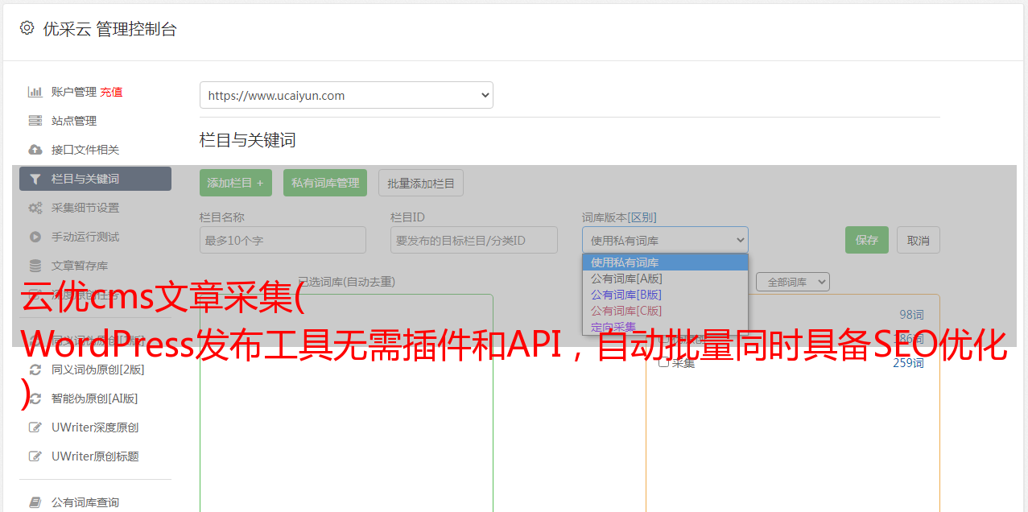This screenshot has width=1028, height=512.
Task: Click the server icon for 站点管理
Action: click(x=35, y=121)
